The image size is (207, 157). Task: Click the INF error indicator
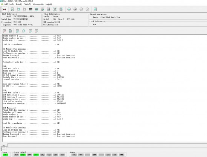coord(94,155)
